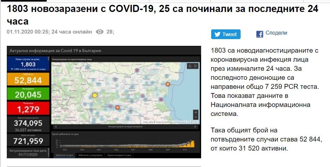This screenshot has width=330, height=167.
Task: Go to previous map with left arrow
Action: 55,127
